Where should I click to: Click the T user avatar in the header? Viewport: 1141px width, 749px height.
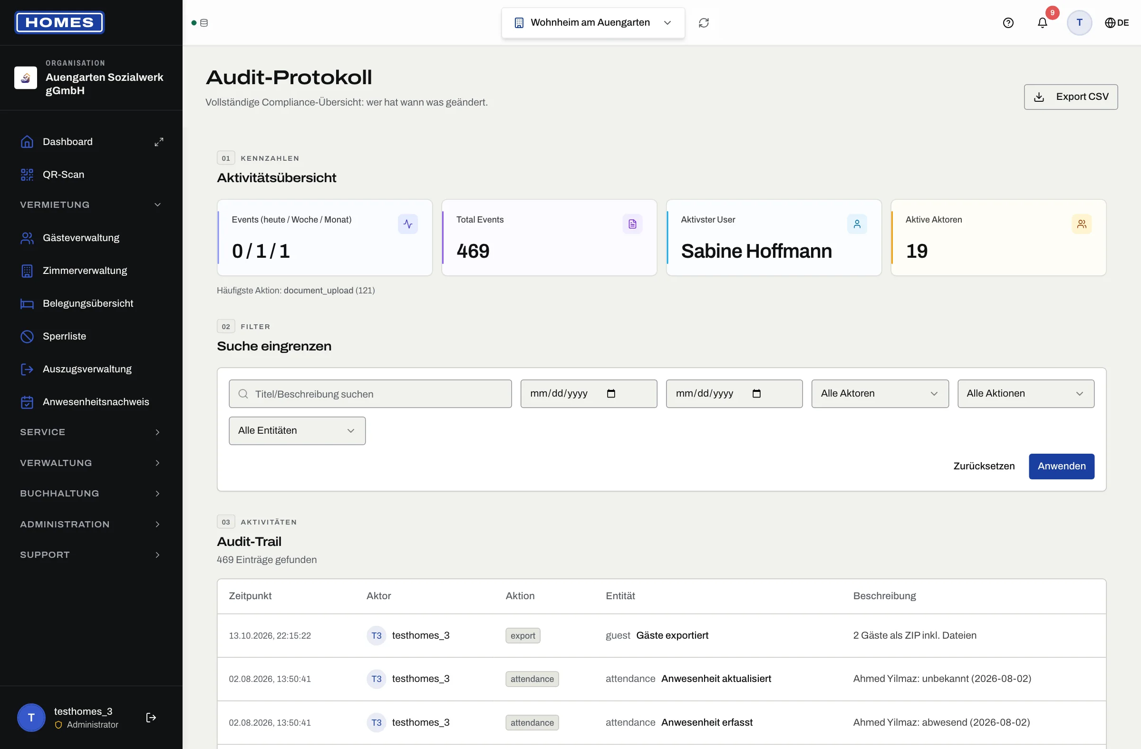[x=1079, y=22]
